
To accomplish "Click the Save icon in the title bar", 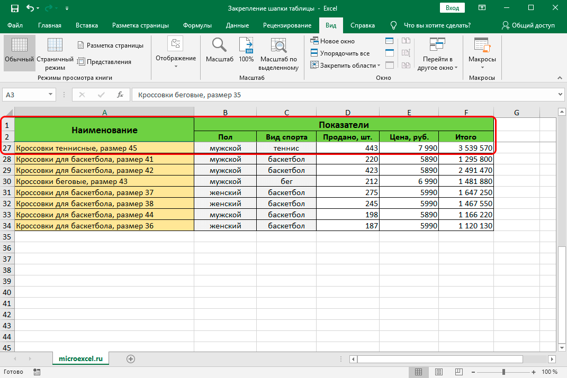I will point(15,8).
